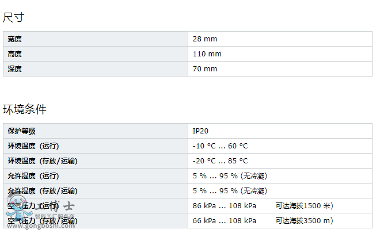Select the 宽度 row label
The width and height of the screenshot is (380, 237).
click(x=15, y=39)
